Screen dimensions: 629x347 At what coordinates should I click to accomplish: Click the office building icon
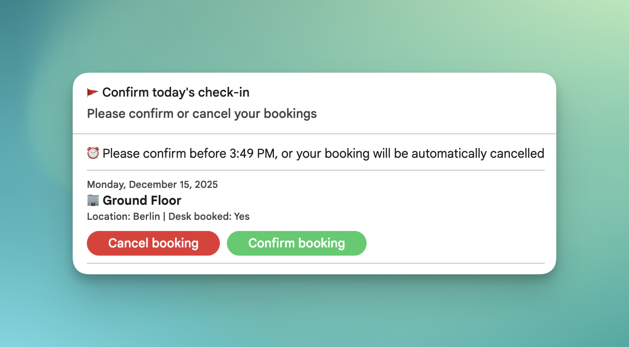(x=93, y=200)
